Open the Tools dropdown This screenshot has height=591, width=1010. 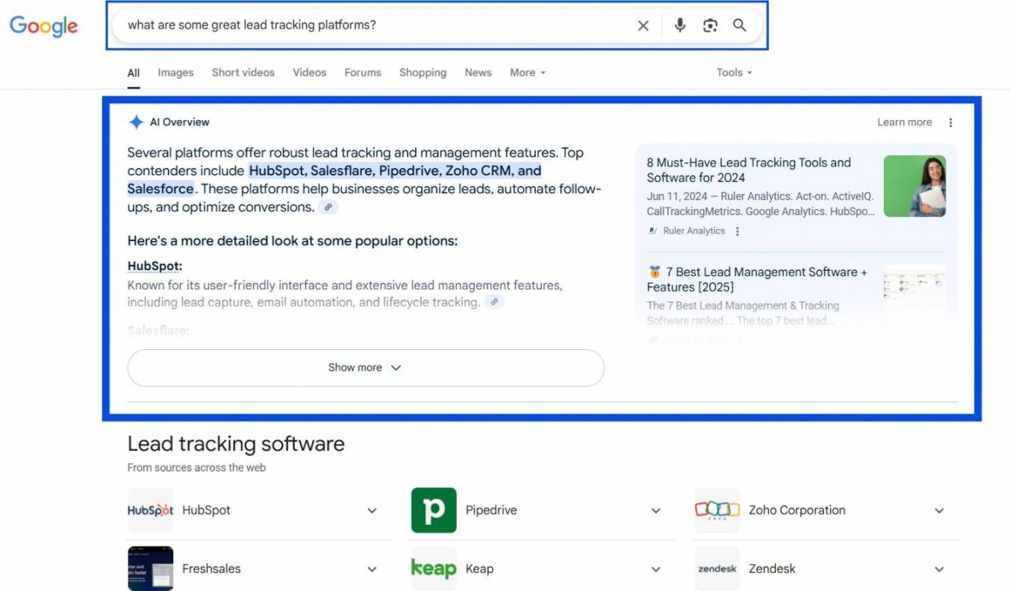(734, 72)
